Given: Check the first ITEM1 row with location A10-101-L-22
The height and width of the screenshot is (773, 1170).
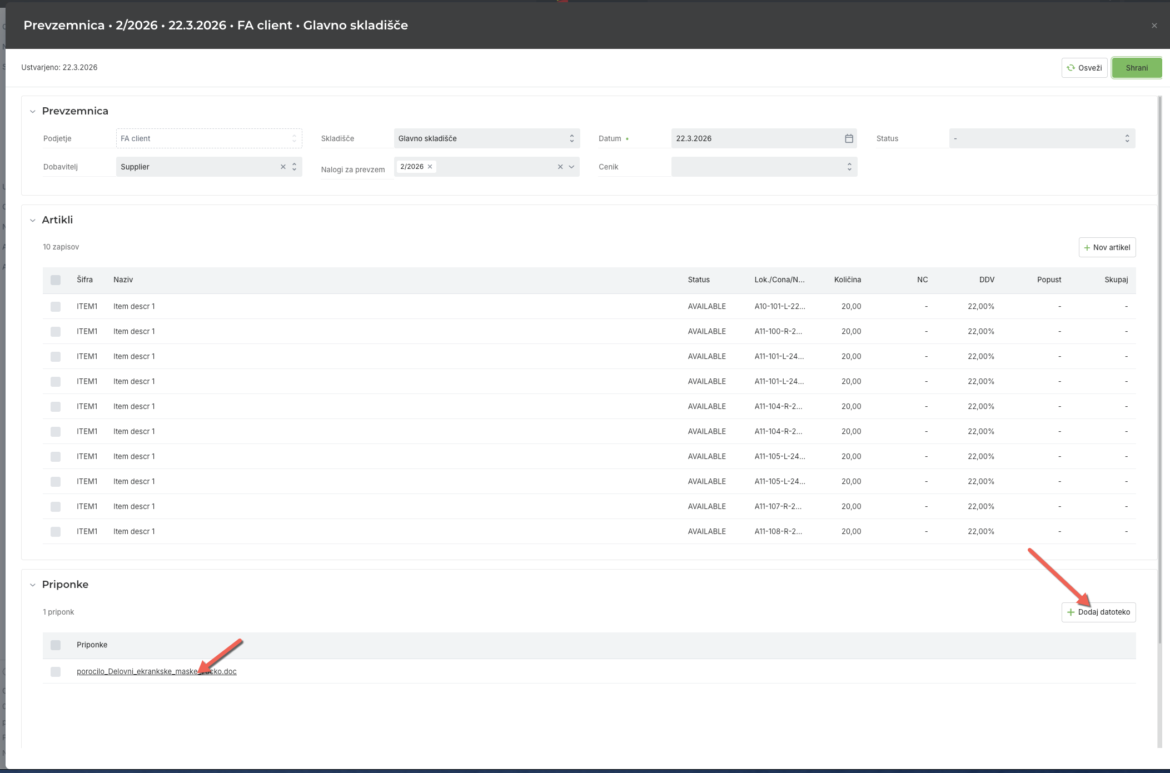Looking at the screenshot, I should coord(56,307).
